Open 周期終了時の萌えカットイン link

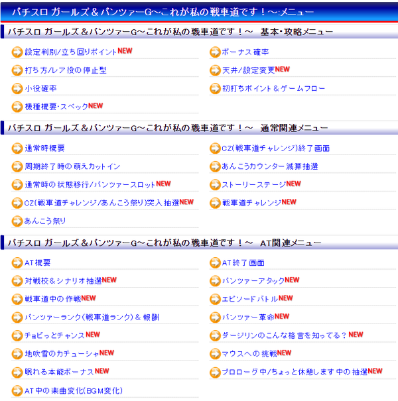72,166
